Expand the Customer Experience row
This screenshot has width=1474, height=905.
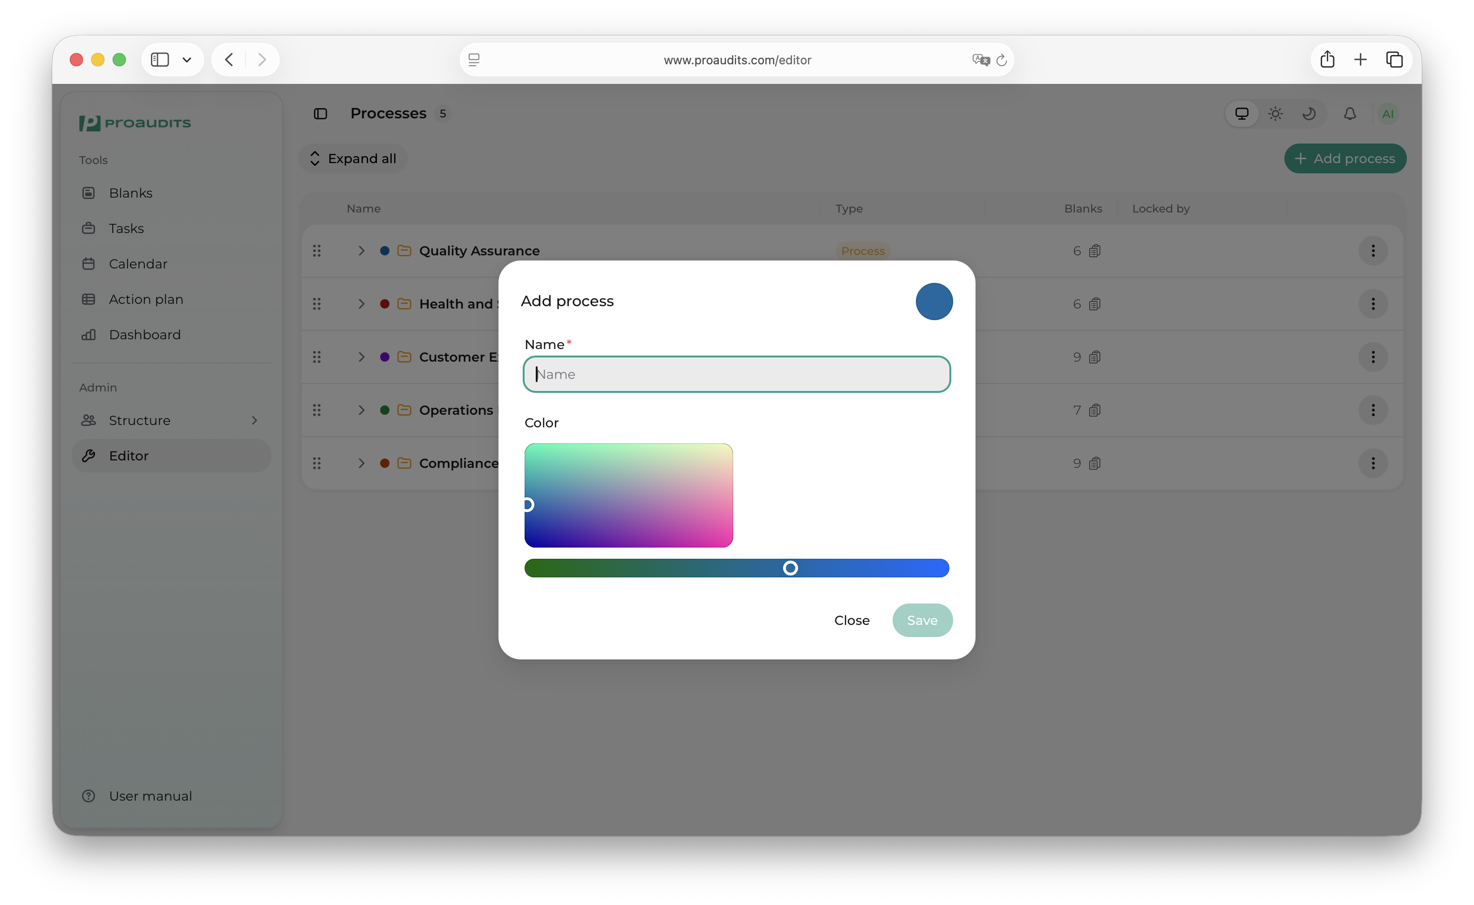pyautogui.click(x=362, y=357)
